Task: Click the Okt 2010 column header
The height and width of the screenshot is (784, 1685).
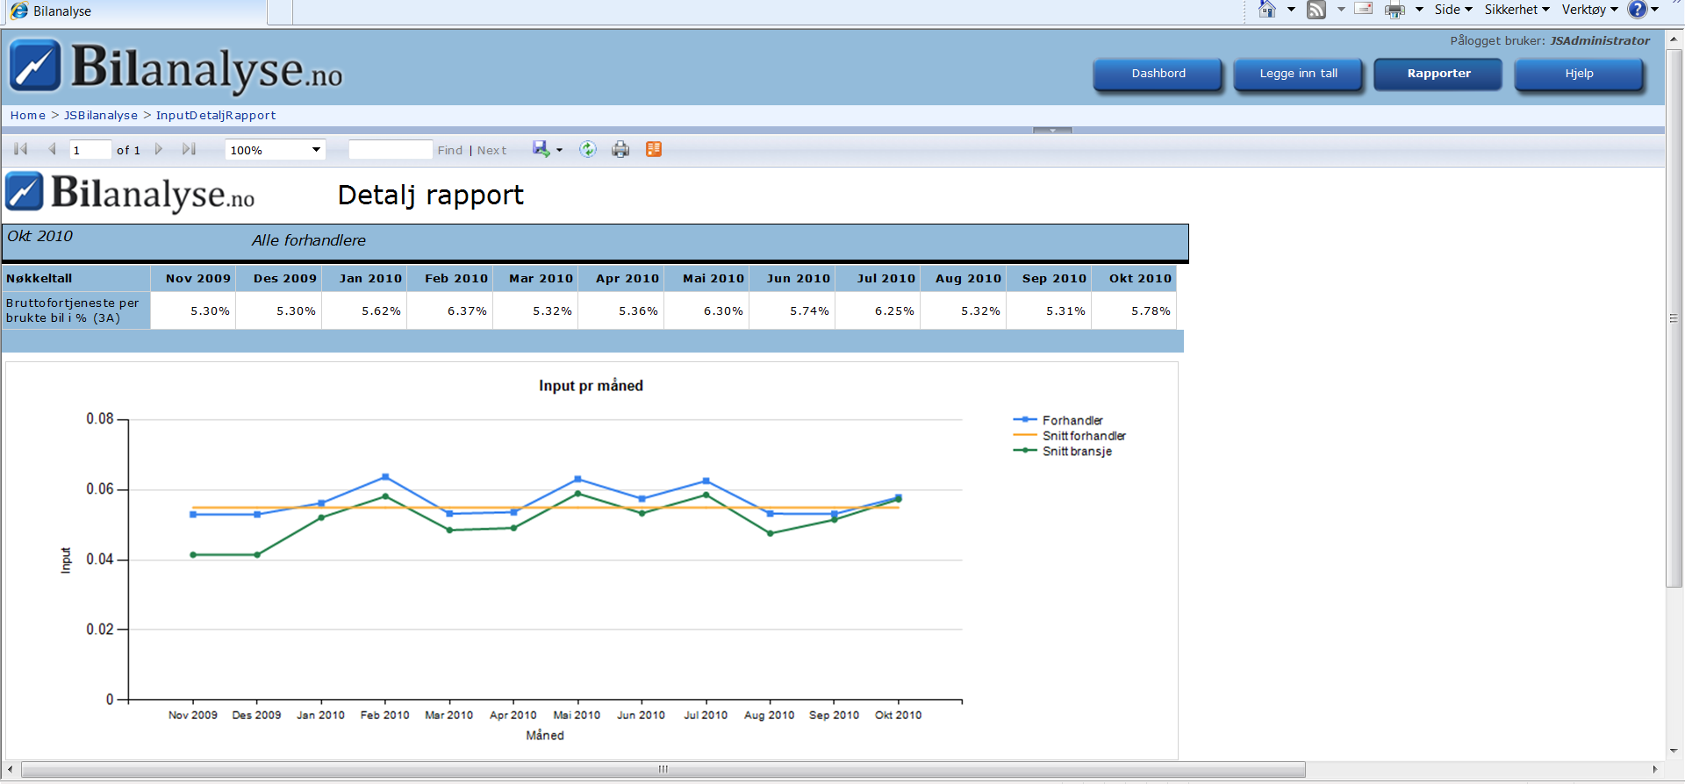Action: 1134,278
